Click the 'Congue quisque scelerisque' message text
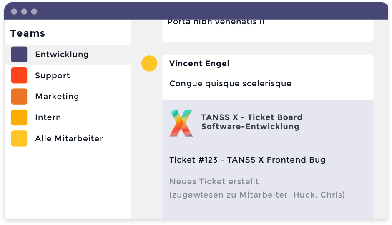The height and width of the screenshot is (225, 392). point(230,84)
